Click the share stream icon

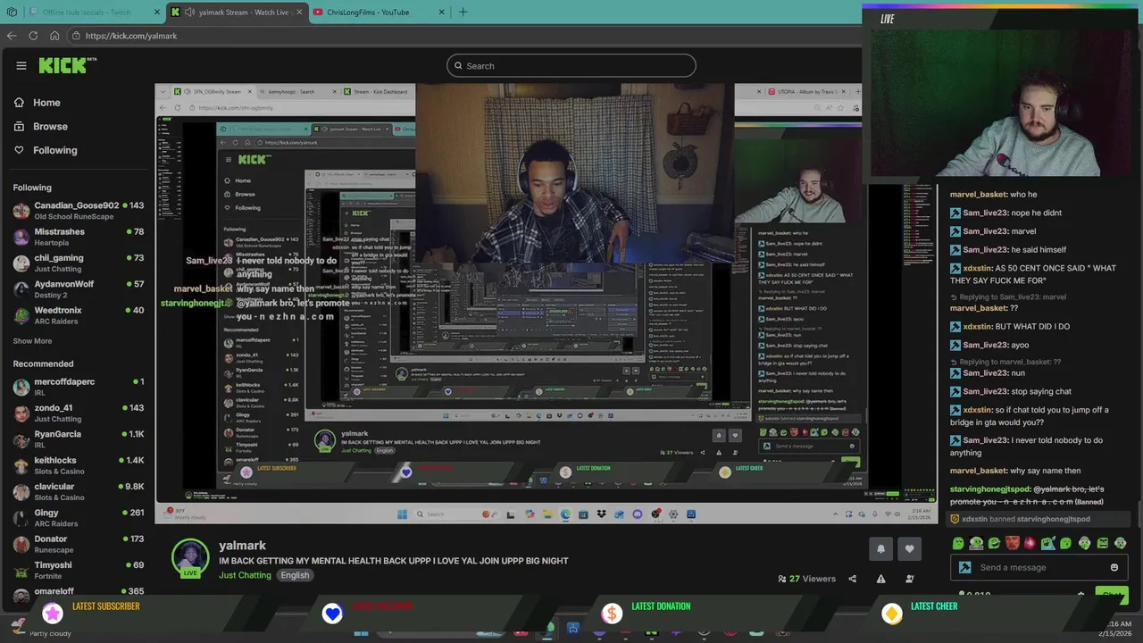click(852, 579)
